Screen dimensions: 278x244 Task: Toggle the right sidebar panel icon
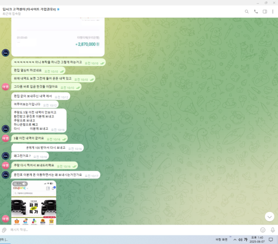click(x=265, y=12)
